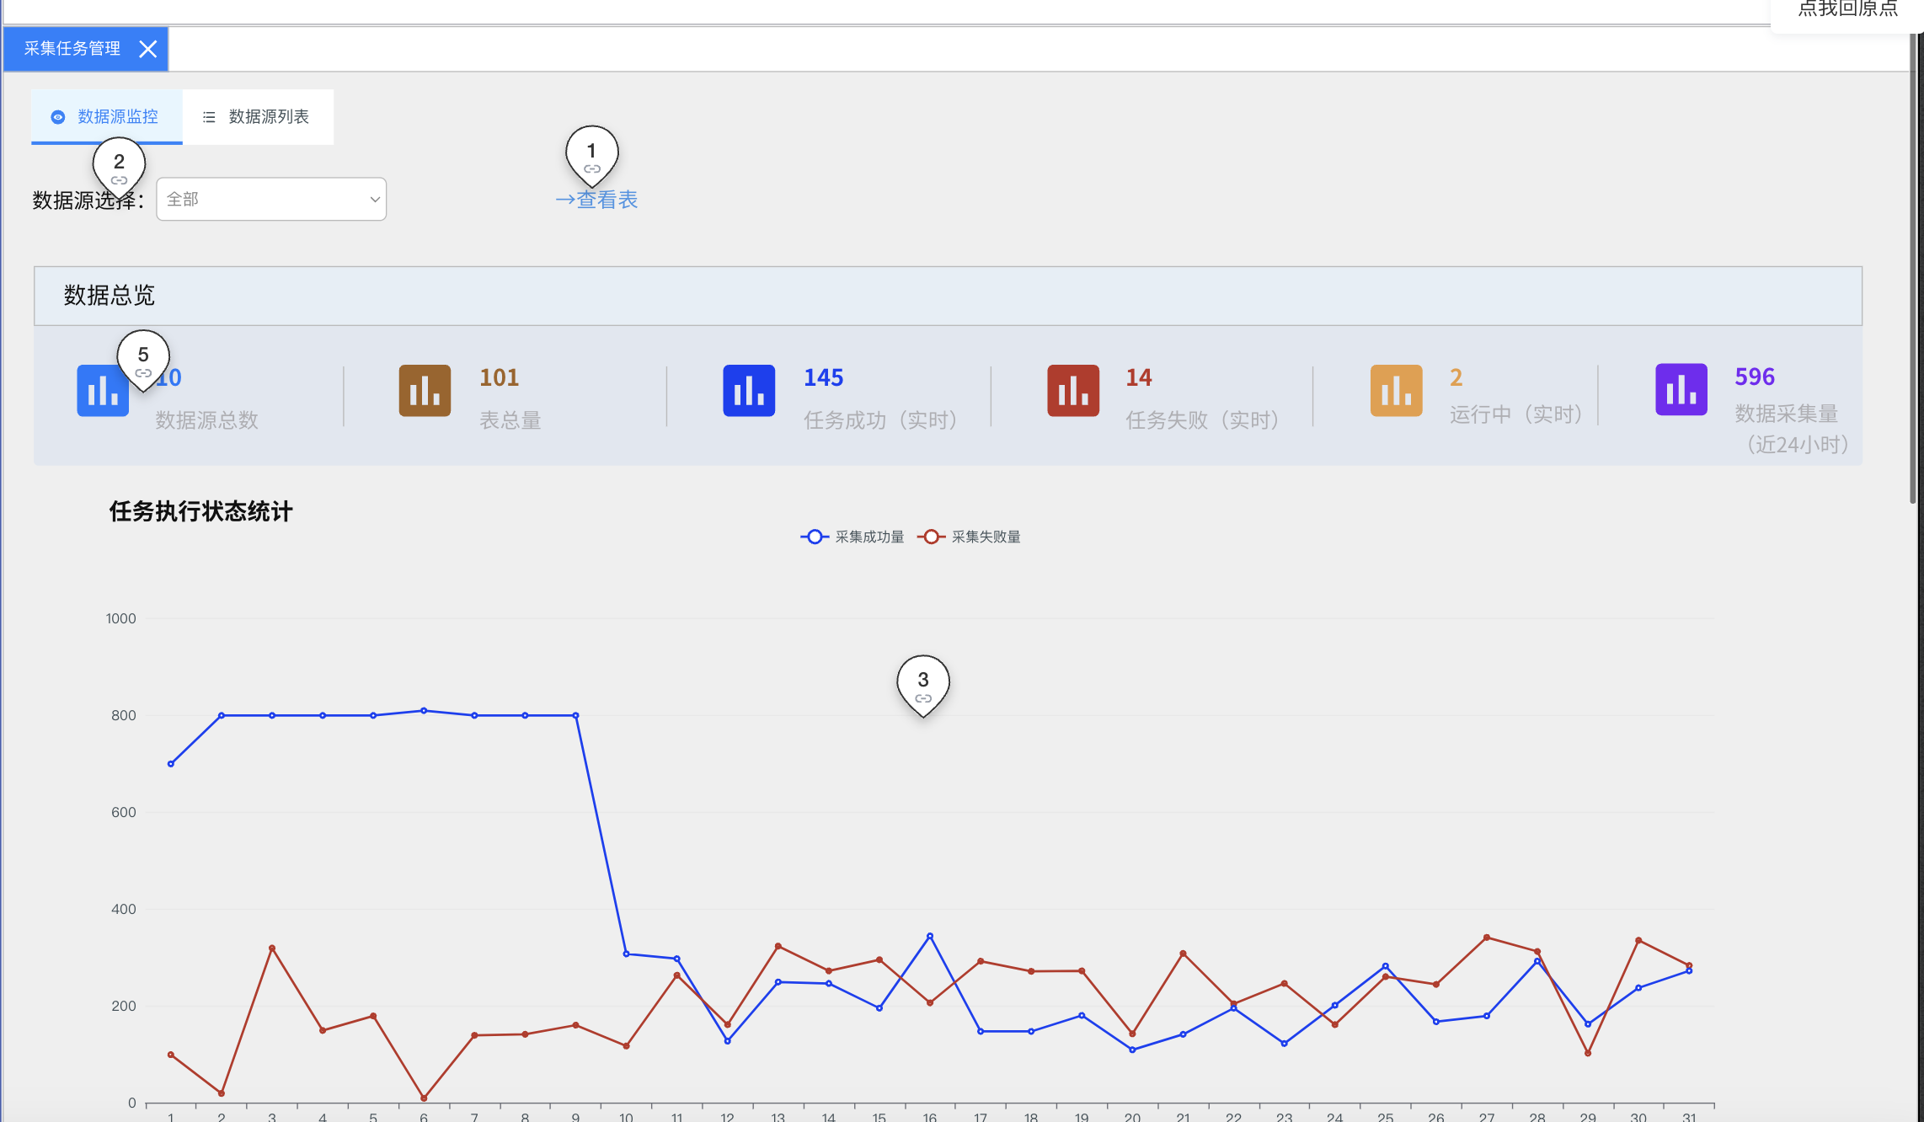
Task: Click the dark blue 任务成功 chart icon
Action: (x=749, y=390)
